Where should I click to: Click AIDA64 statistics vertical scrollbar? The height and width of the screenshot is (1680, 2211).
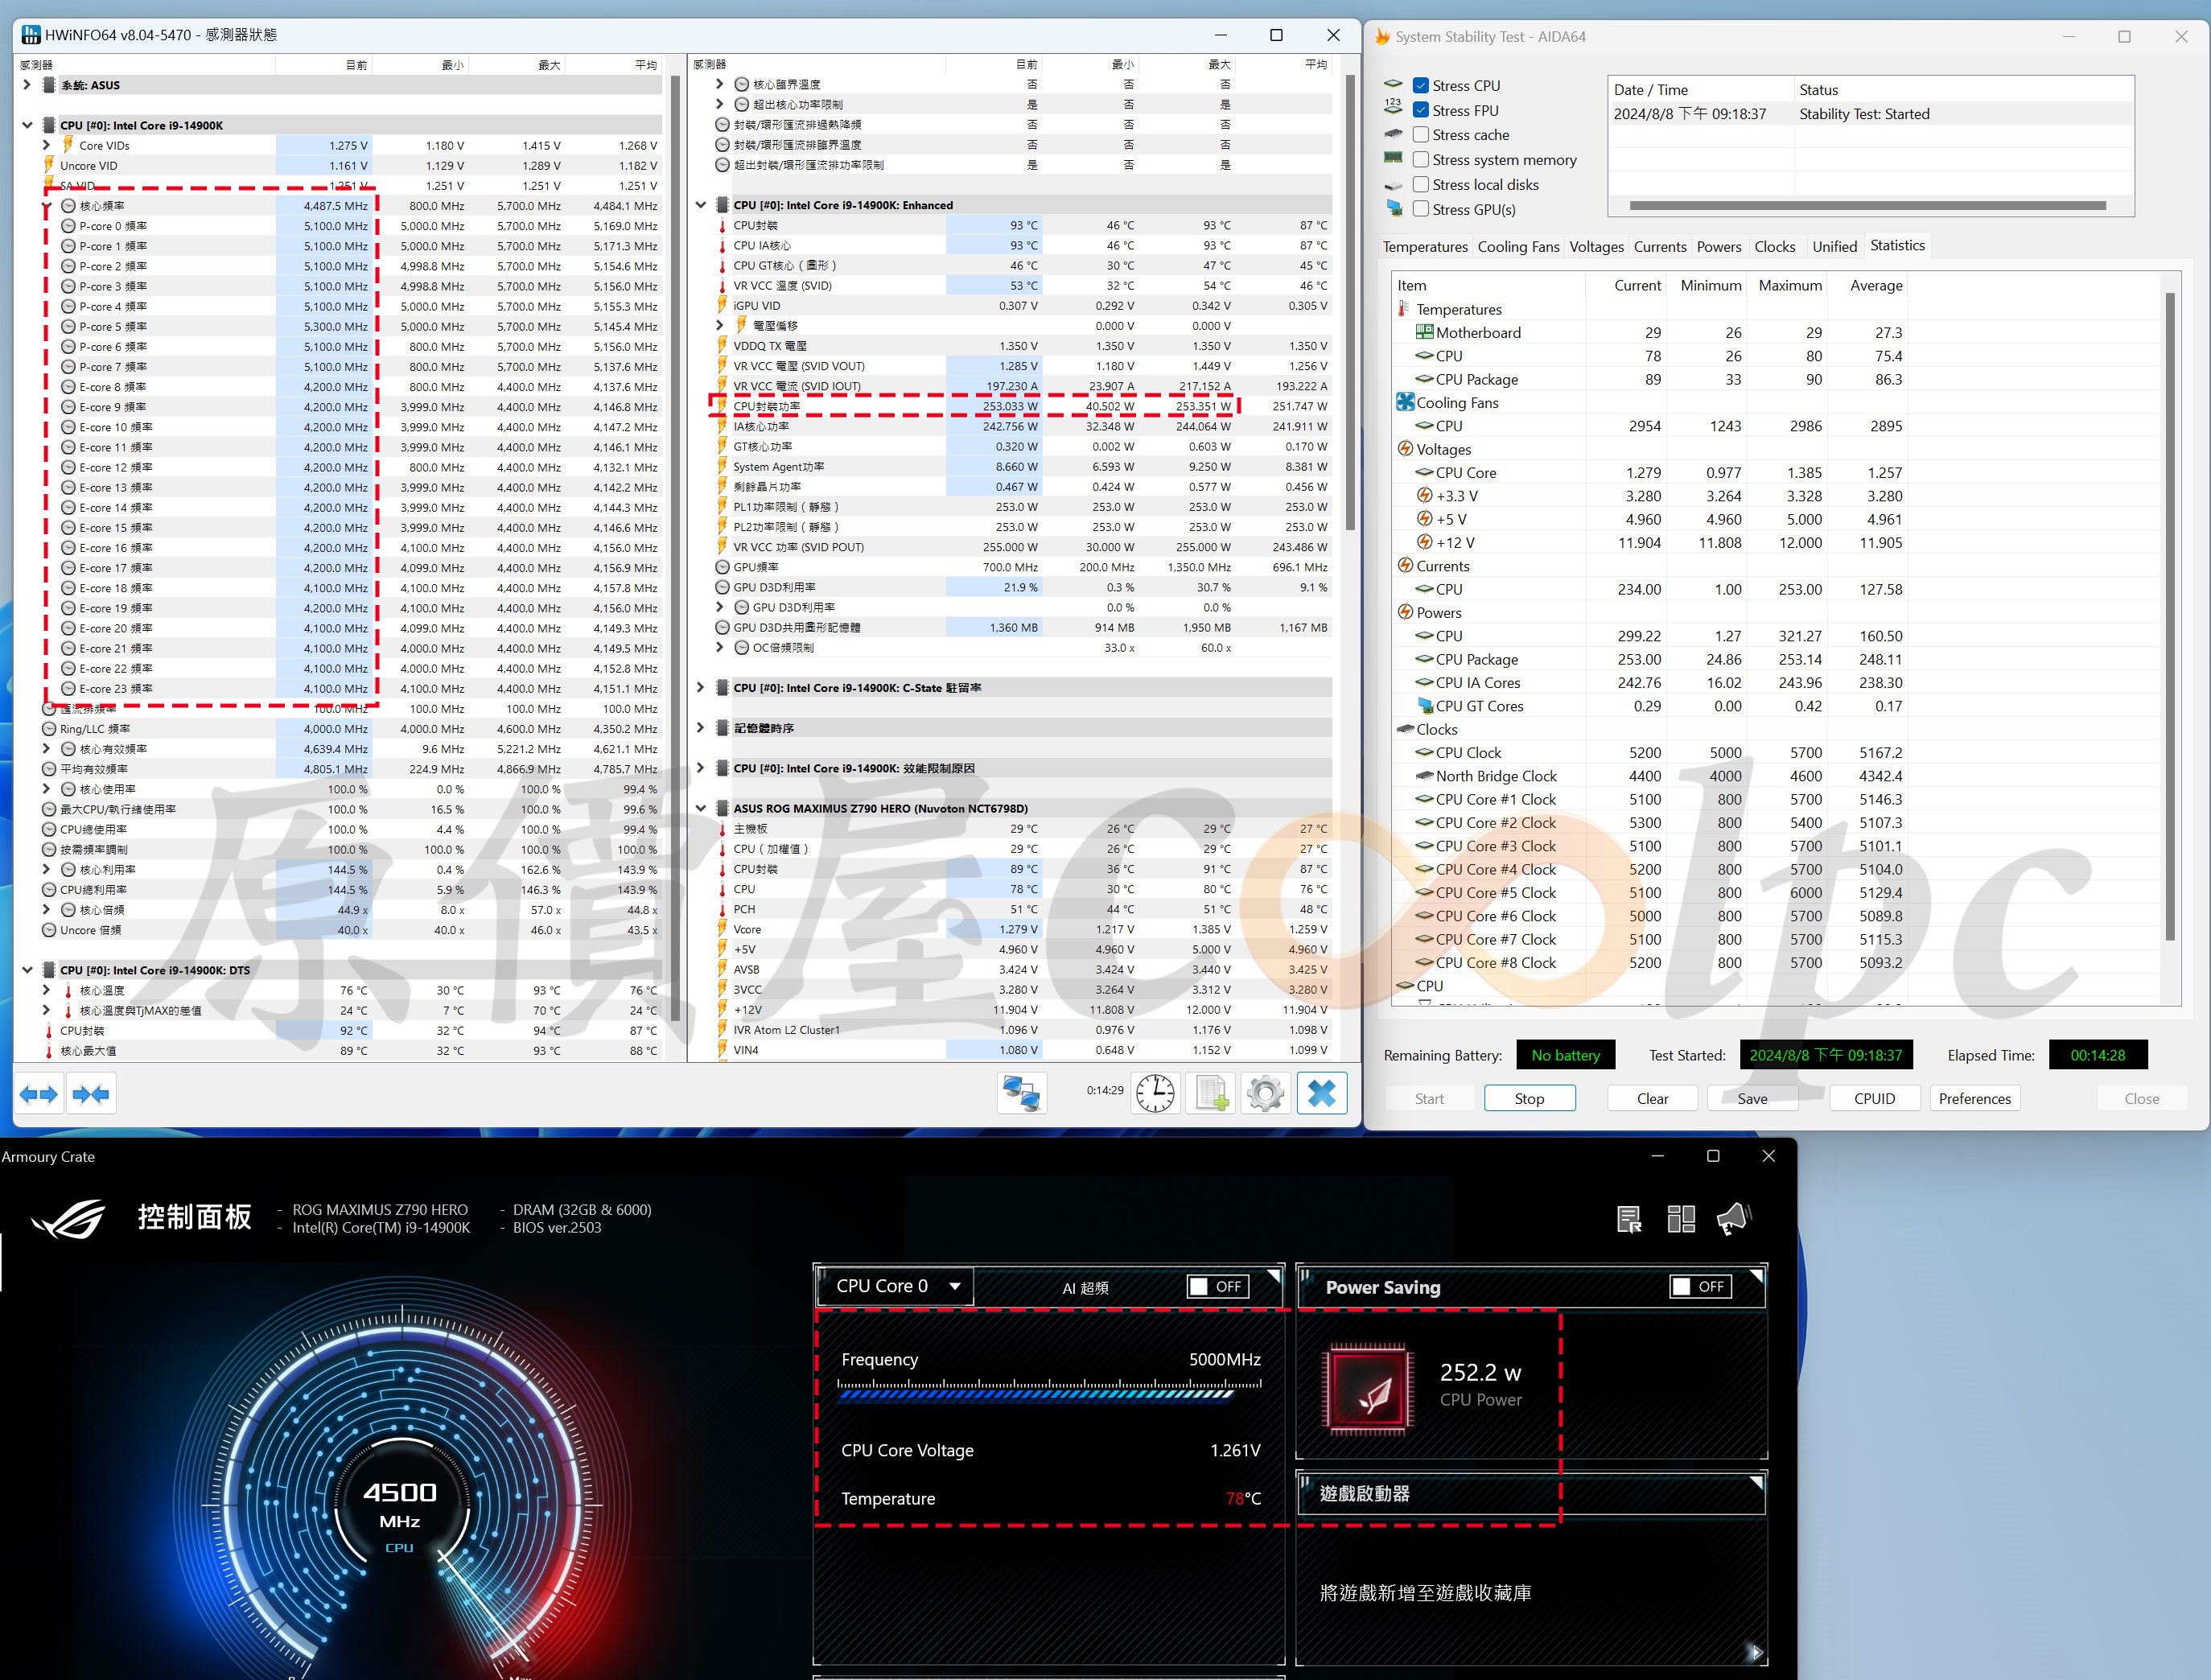[x=2169, y=616]
